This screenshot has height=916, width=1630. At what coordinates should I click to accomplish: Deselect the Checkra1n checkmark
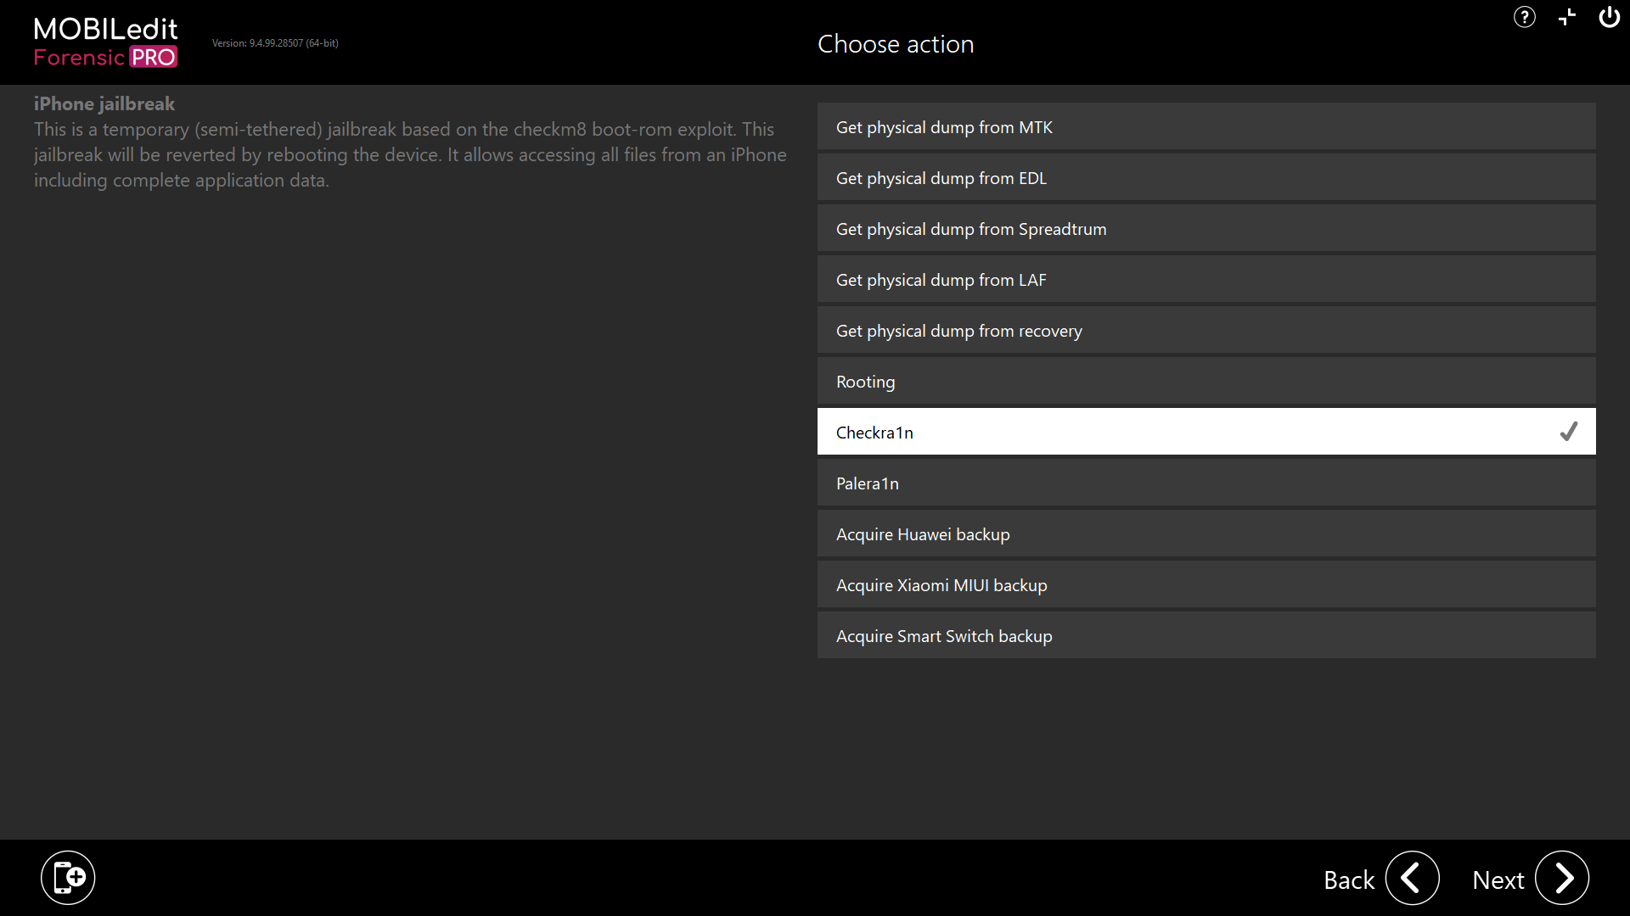click(x=1569, y=432)
